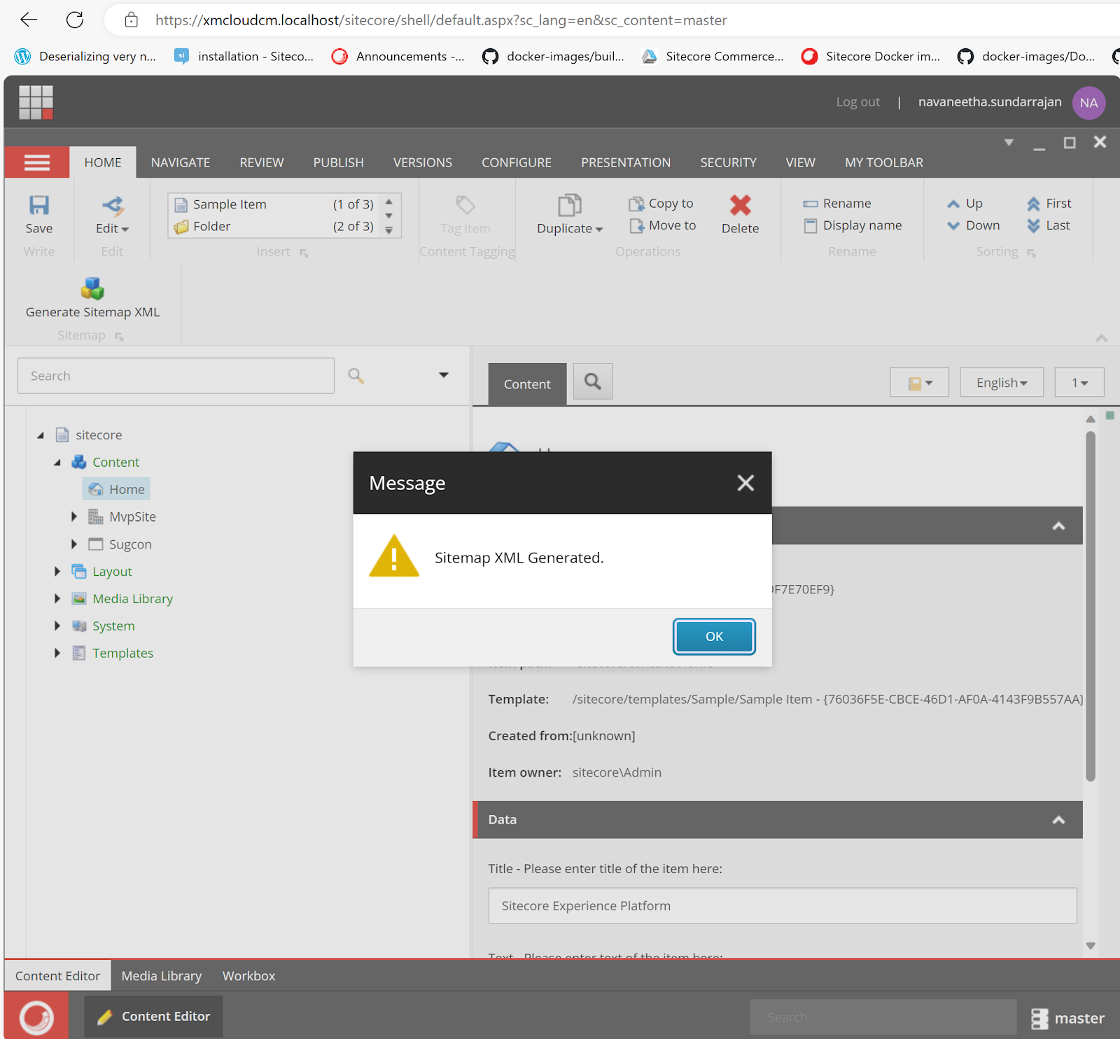Click Copy to in Operations
Screen dimensions: 1120x1039
pos(661,204)
